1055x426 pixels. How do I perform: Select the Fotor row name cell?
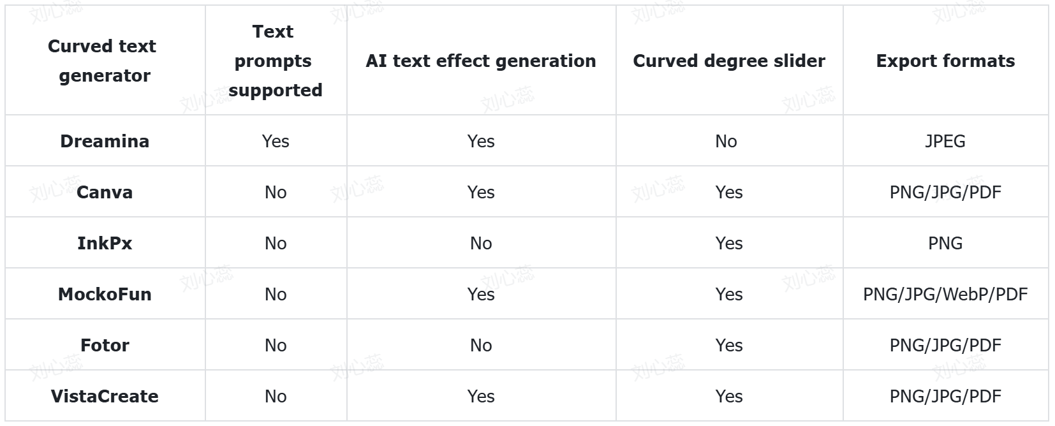tap(105, 345)
